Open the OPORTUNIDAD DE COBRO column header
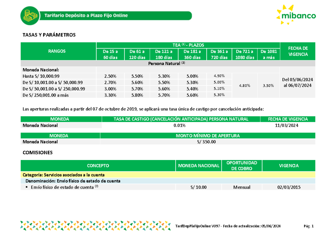This screenshot has height=238, width=336. [x=241, y=165]
